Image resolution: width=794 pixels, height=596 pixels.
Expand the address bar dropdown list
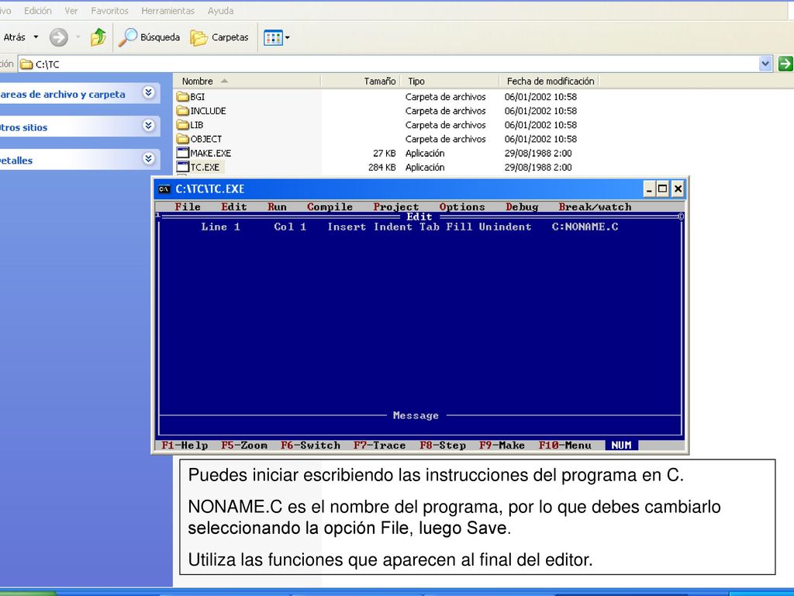(765, 64)
